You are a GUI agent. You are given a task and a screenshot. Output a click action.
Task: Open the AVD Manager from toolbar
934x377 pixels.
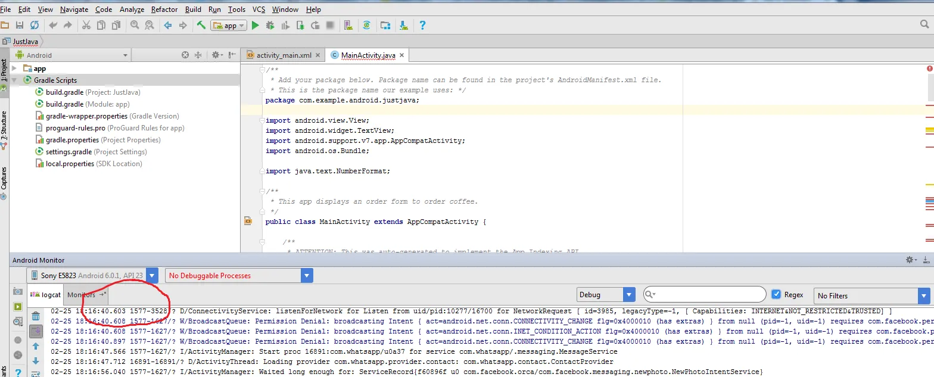(348, 26)
